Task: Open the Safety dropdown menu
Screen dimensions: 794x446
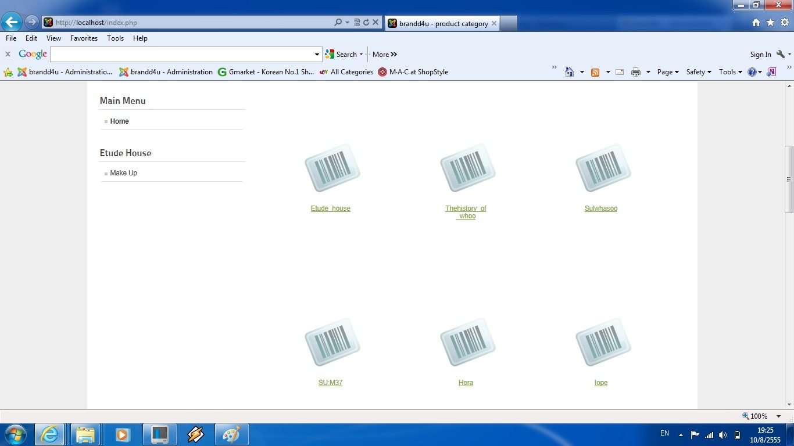Action: click(699, 72)
